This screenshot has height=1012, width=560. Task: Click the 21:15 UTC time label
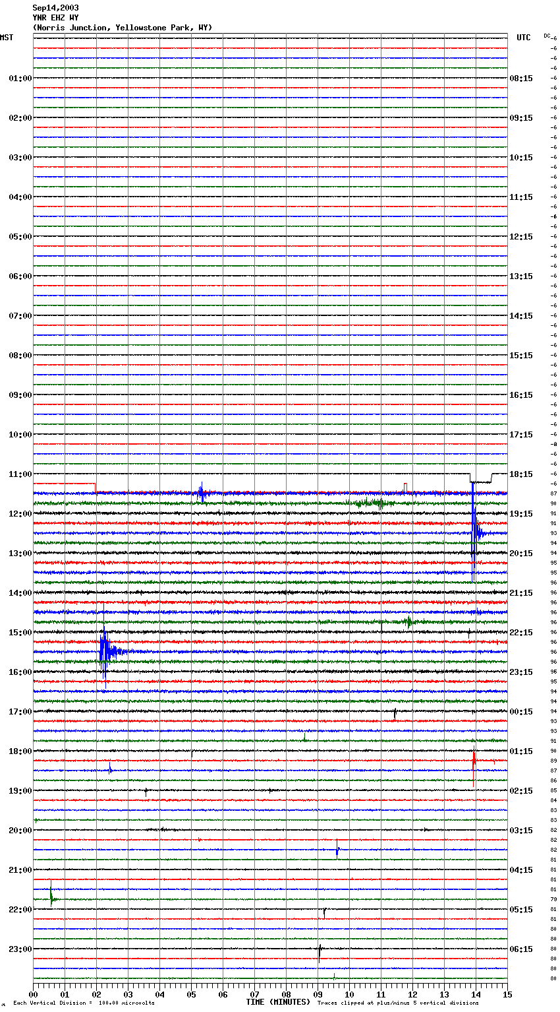(x=521, y=593)
